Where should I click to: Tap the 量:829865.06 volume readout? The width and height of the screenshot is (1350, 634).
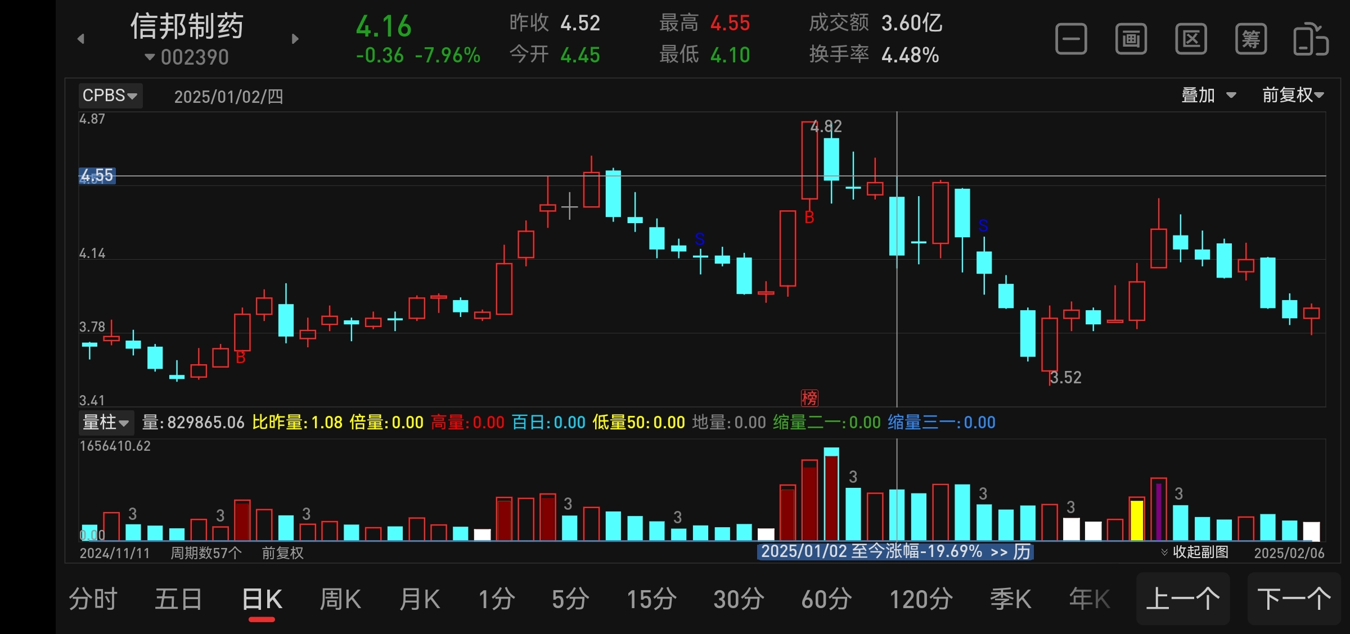[x=193, y=422]
